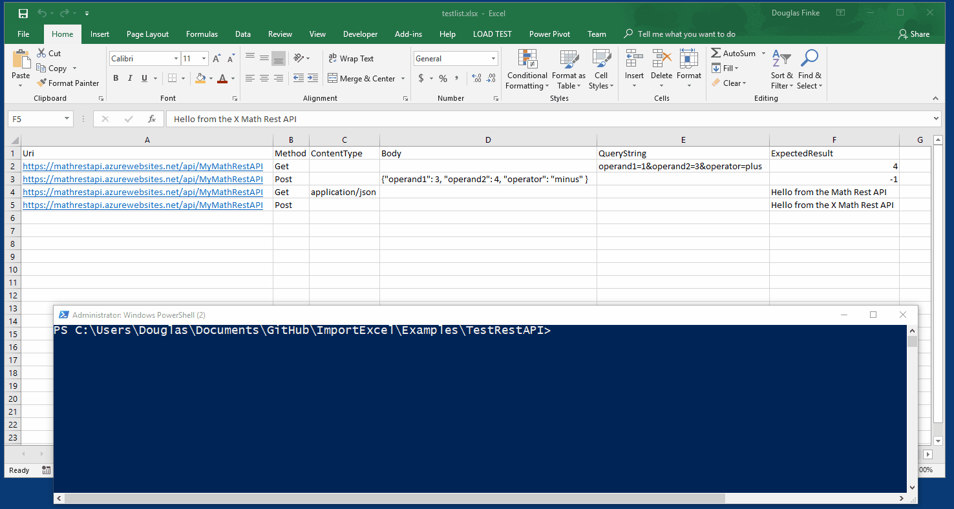Click the Paste icon in Clipboard group
This screenshot has height=509, width=954.
21,60
